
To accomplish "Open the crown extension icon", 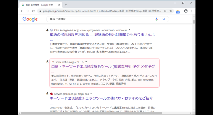I will click(x=178, y=11).
